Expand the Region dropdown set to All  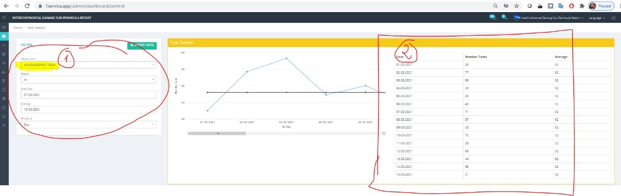click(x=88, y=80)
